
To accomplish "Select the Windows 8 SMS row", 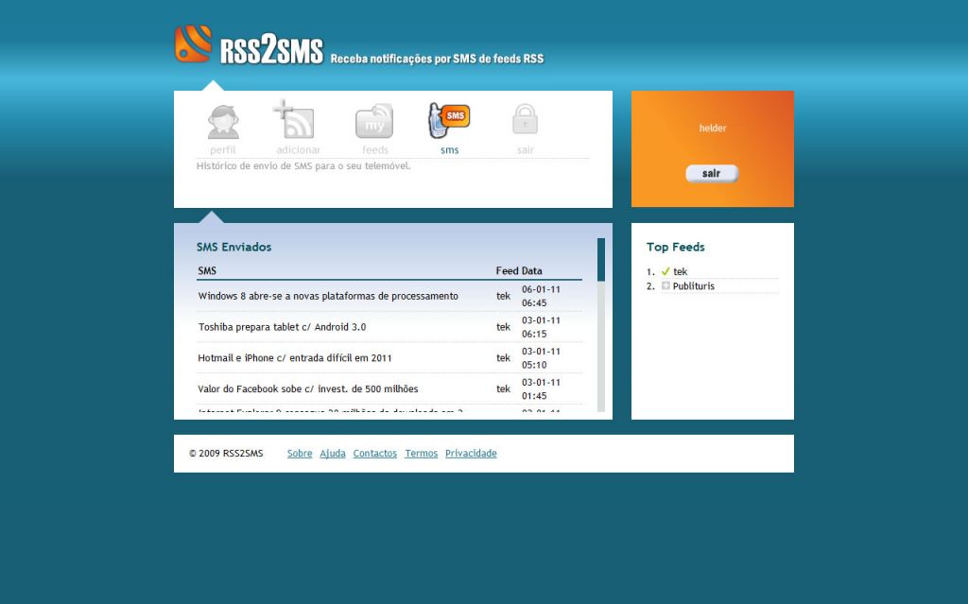I will [x=328, y=296].
